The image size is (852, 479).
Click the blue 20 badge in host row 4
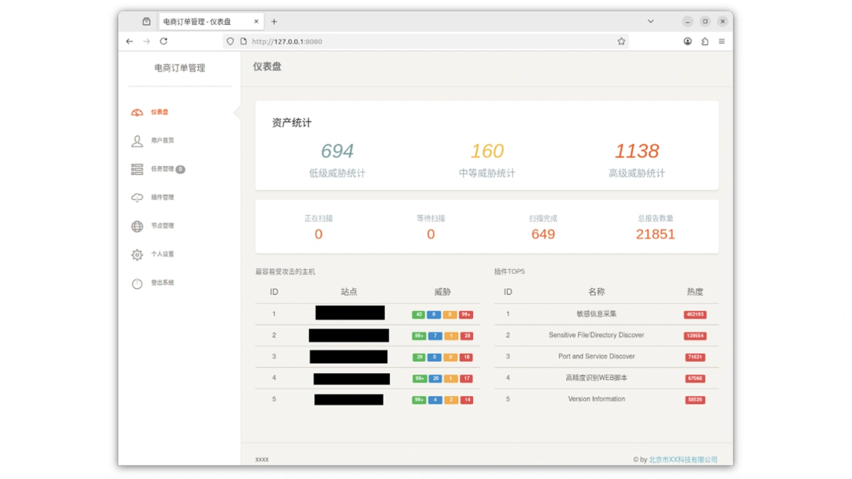click(x=435, y=378)
